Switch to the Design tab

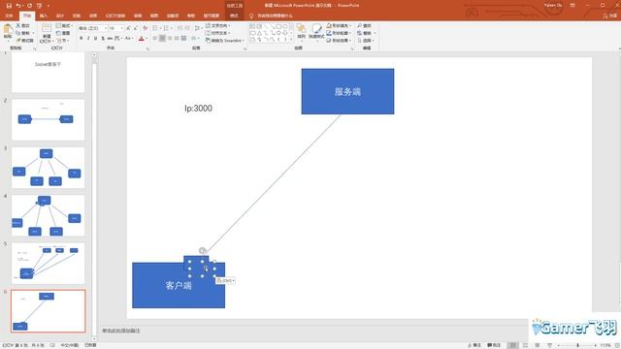pyautogui.click(x=60, y=16)
